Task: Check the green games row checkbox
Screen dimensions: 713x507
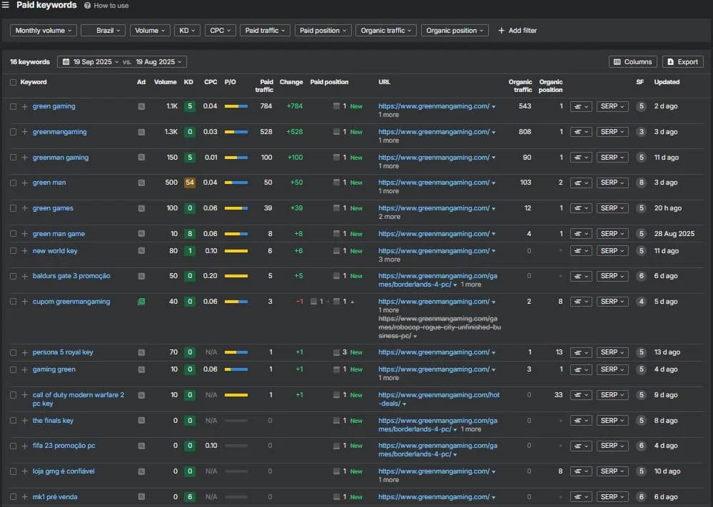Action: [x=13, y=208]
